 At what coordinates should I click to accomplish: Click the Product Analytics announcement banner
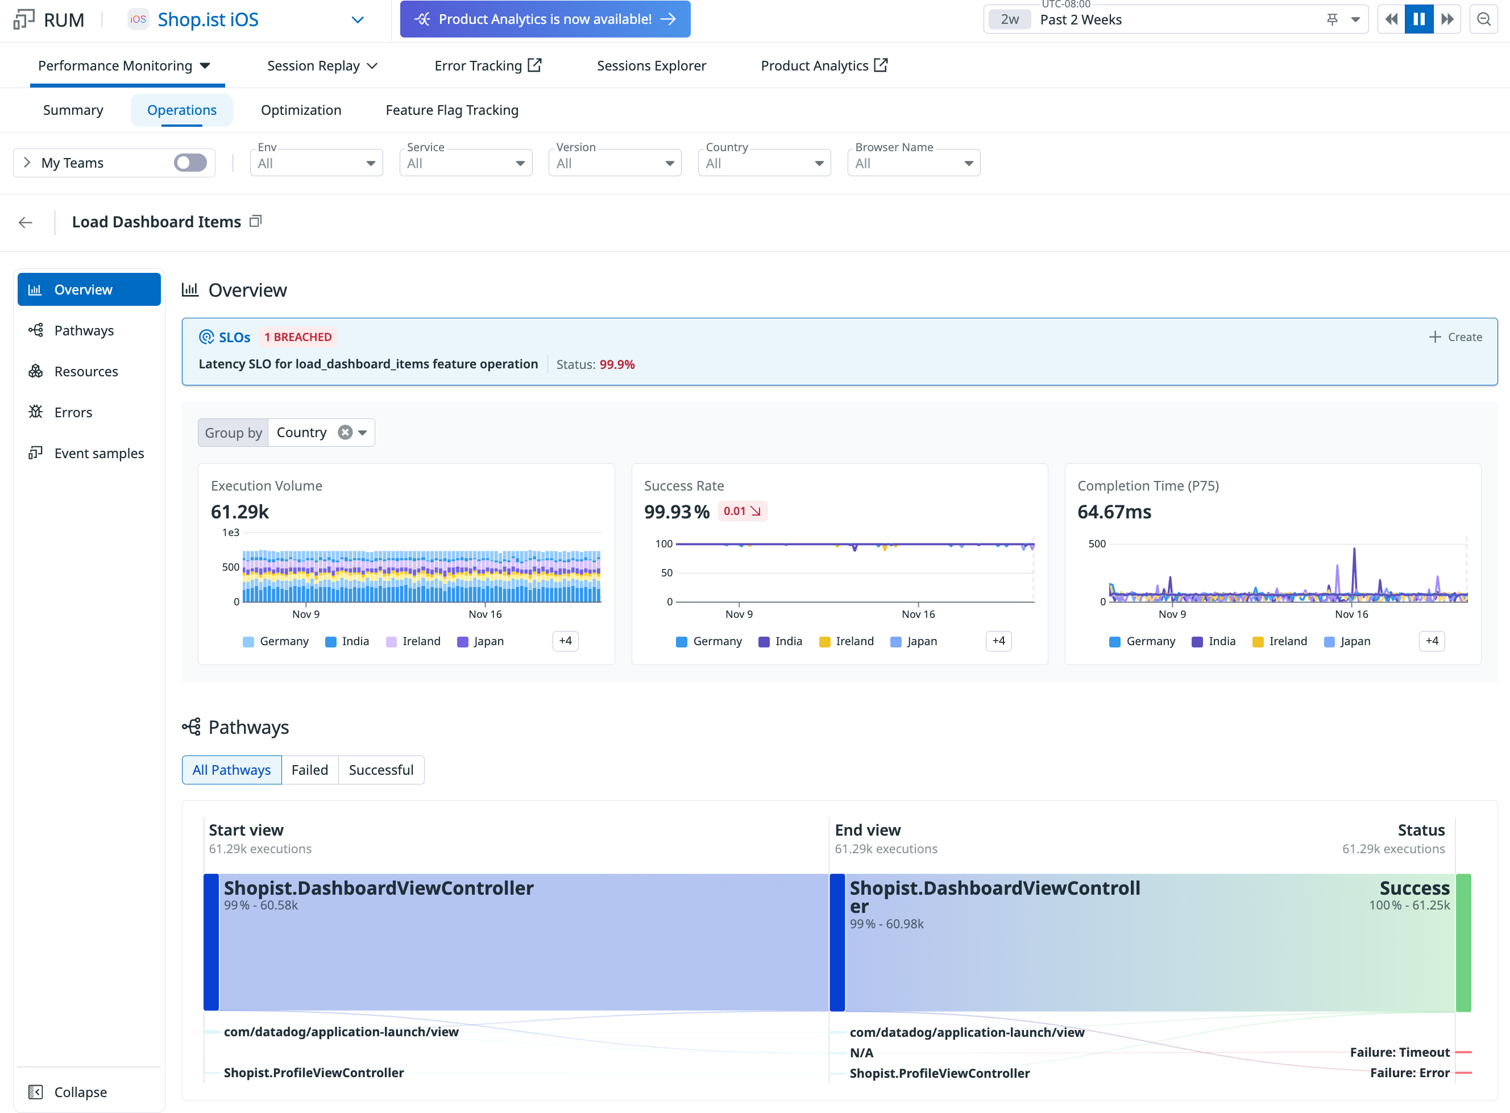click(x=545, y=19)
